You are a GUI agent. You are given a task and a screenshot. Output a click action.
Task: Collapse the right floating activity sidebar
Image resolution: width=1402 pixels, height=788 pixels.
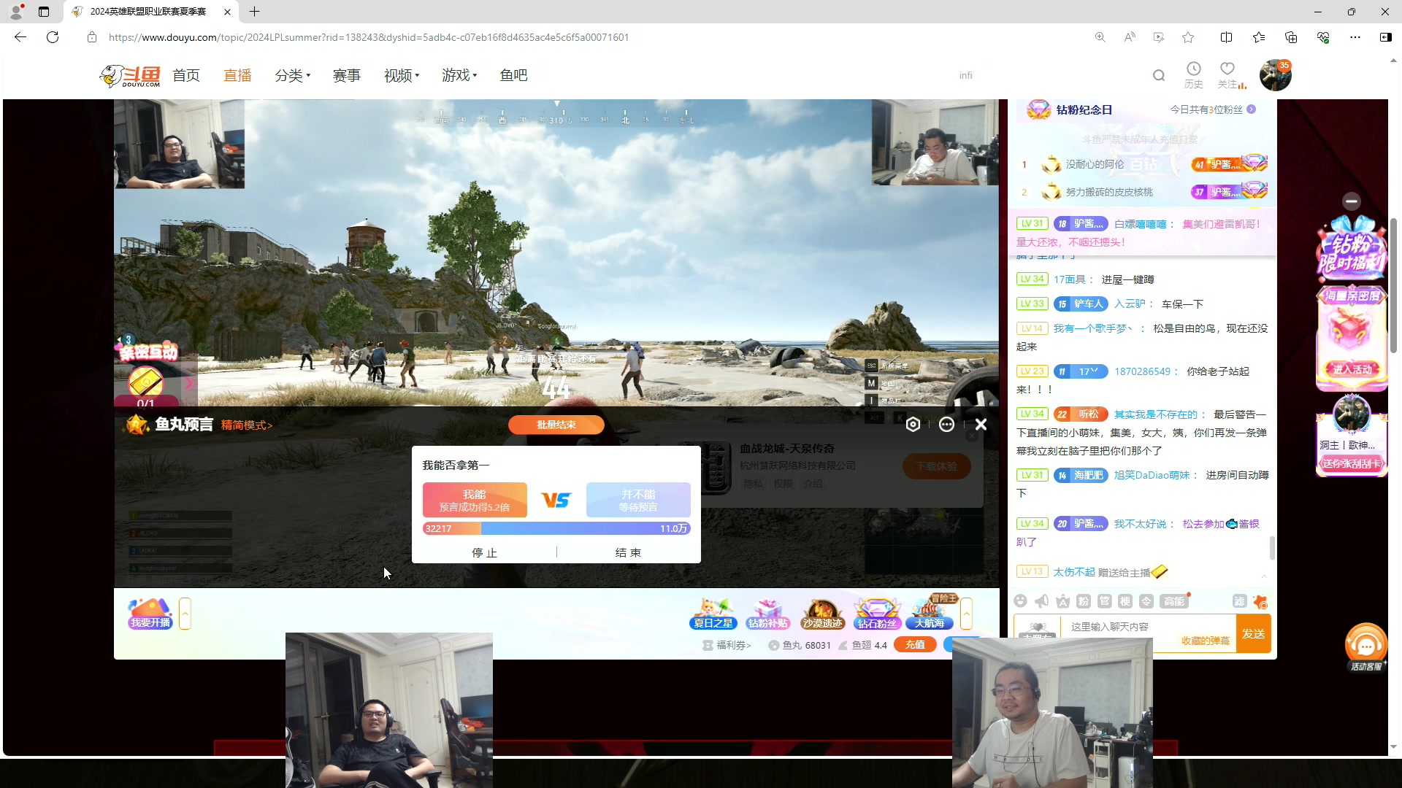(x=1352, y=201)
